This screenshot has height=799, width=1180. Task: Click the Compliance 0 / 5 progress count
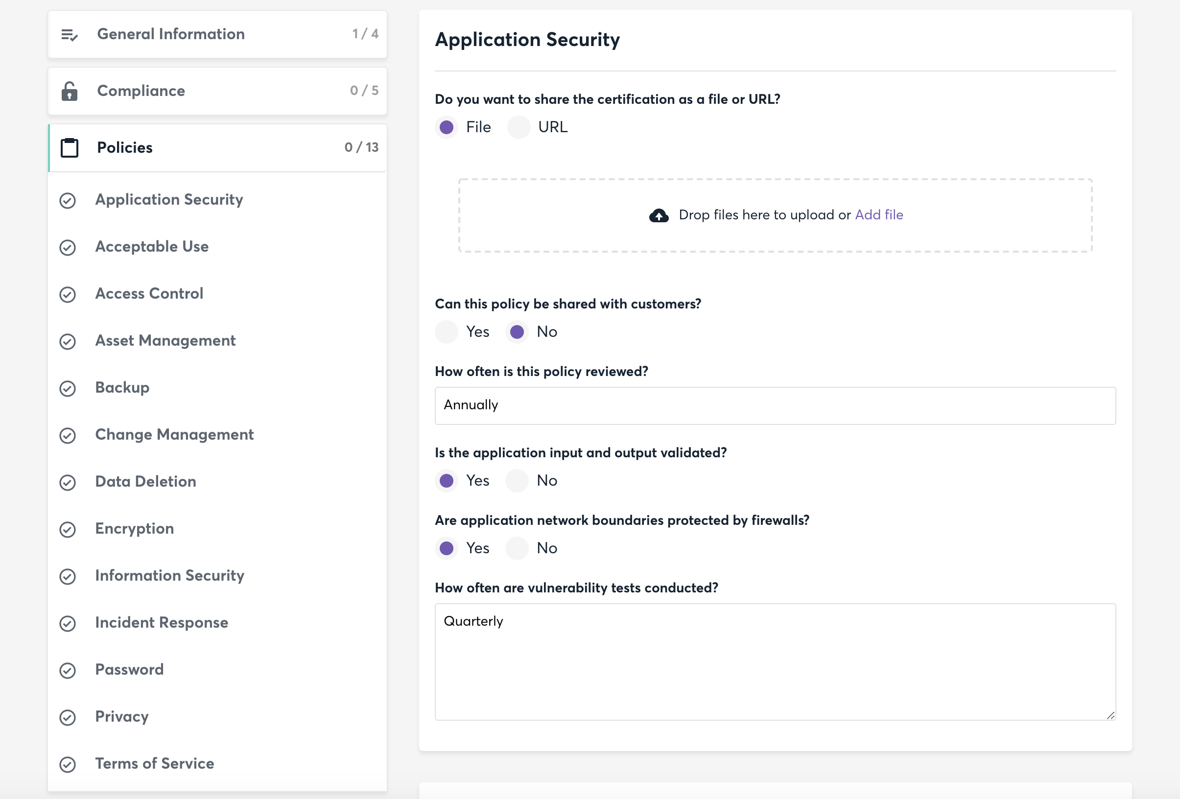364,91
